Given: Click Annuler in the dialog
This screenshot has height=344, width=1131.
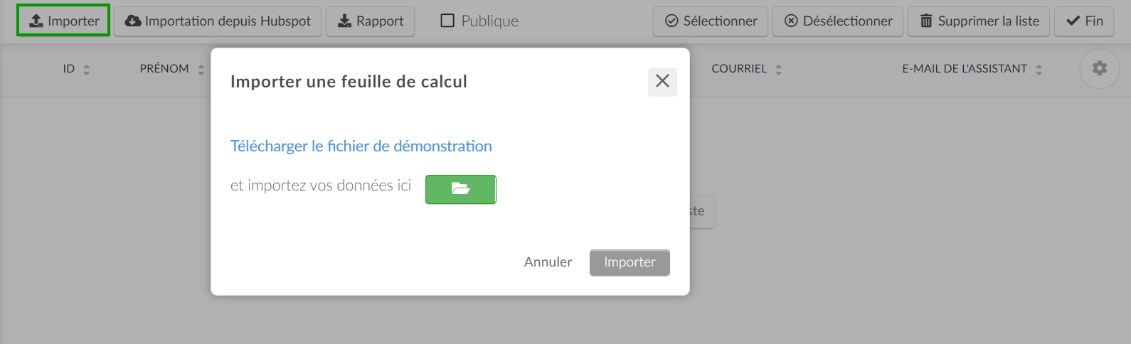Looking at the screenshot, I should (548, 262).
